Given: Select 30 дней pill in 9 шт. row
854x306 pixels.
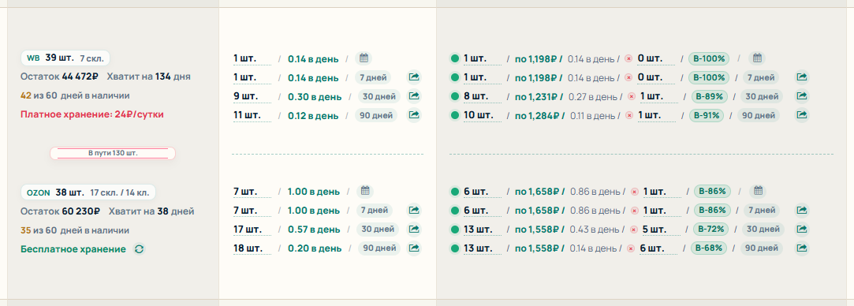Looking at the screenshot, I should pos(379,96).
